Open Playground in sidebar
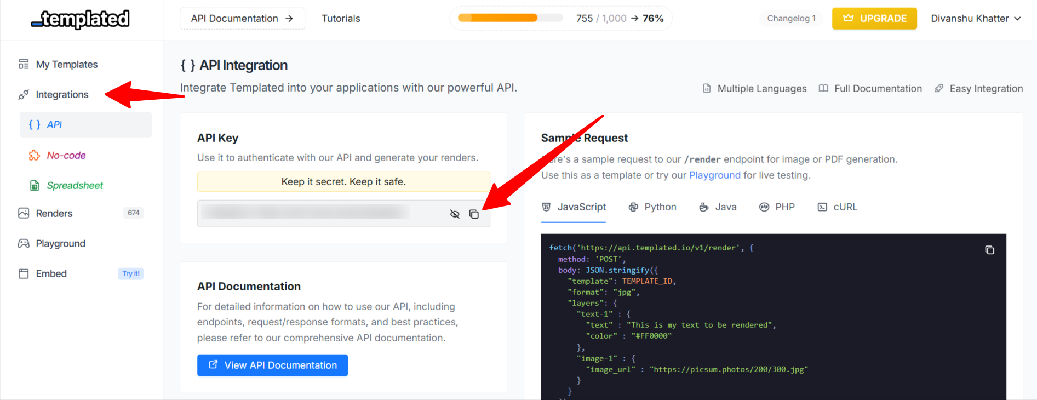Viewport: 1037px width, 400px height. click(61, 244)
